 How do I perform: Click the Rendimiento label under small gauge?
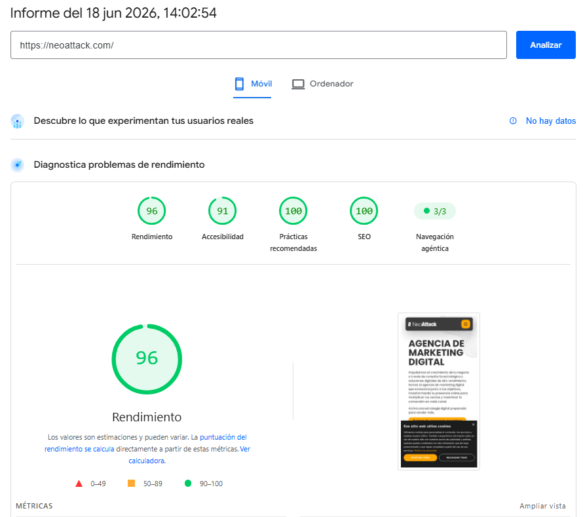152,237
